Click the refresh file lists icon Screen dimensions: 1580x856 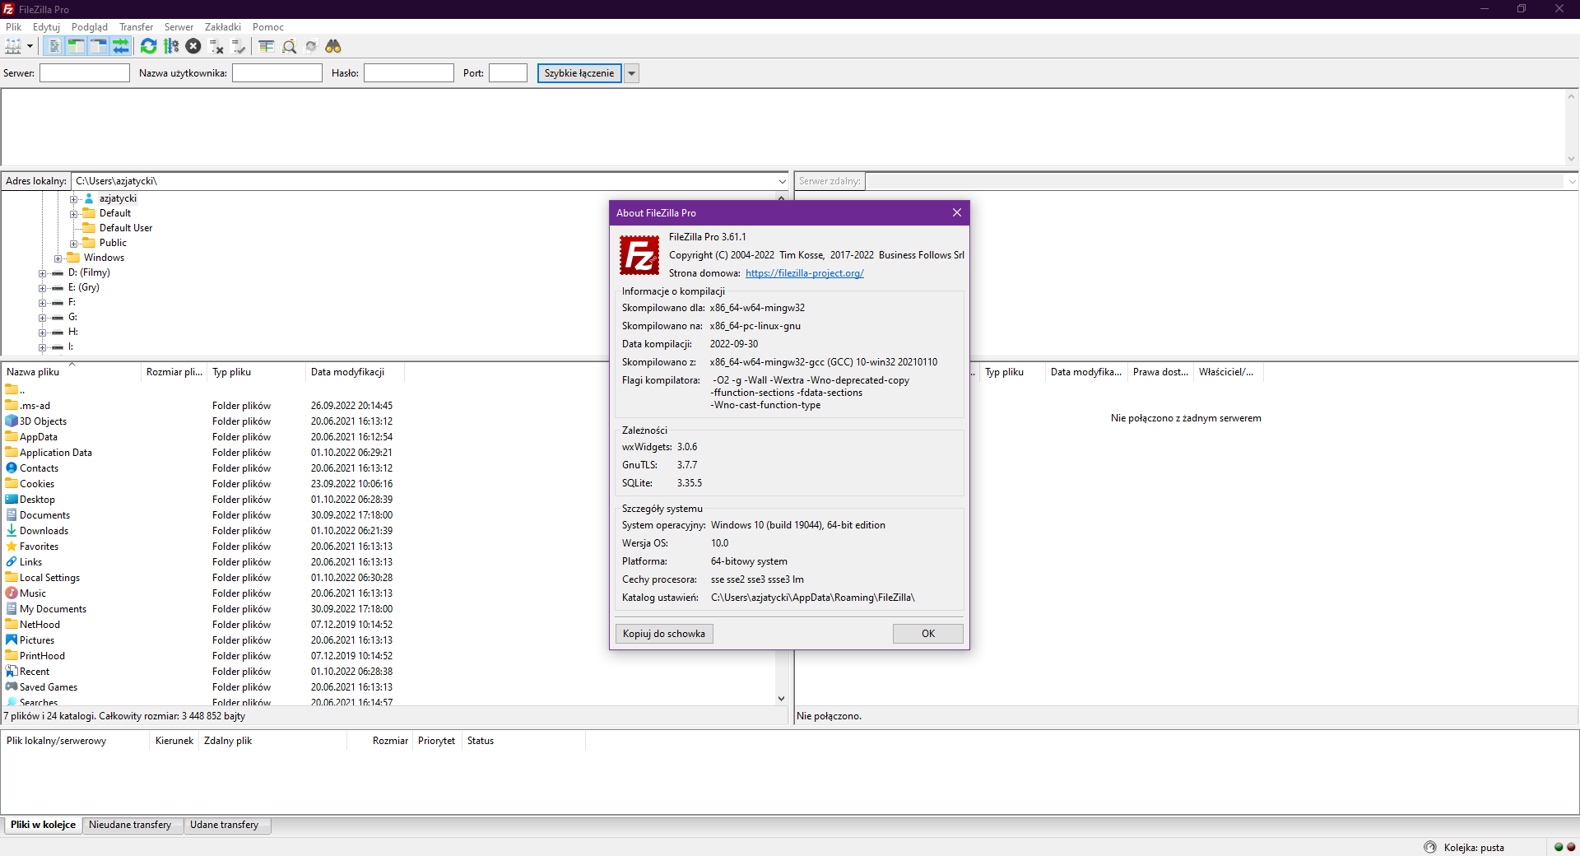tap(148, 46)
